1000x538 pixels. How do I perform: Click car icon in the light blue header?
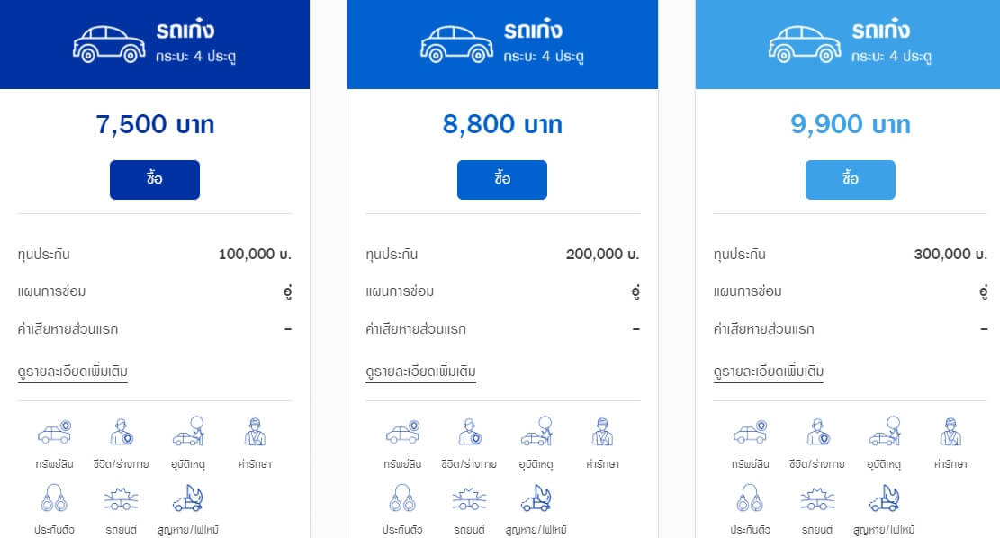(x=805, y=44)
